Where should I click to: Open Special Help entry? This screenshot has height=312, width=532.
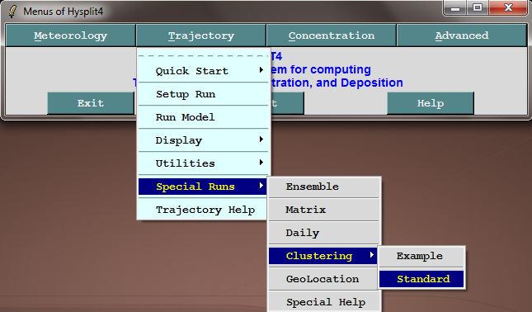(324, 302)
